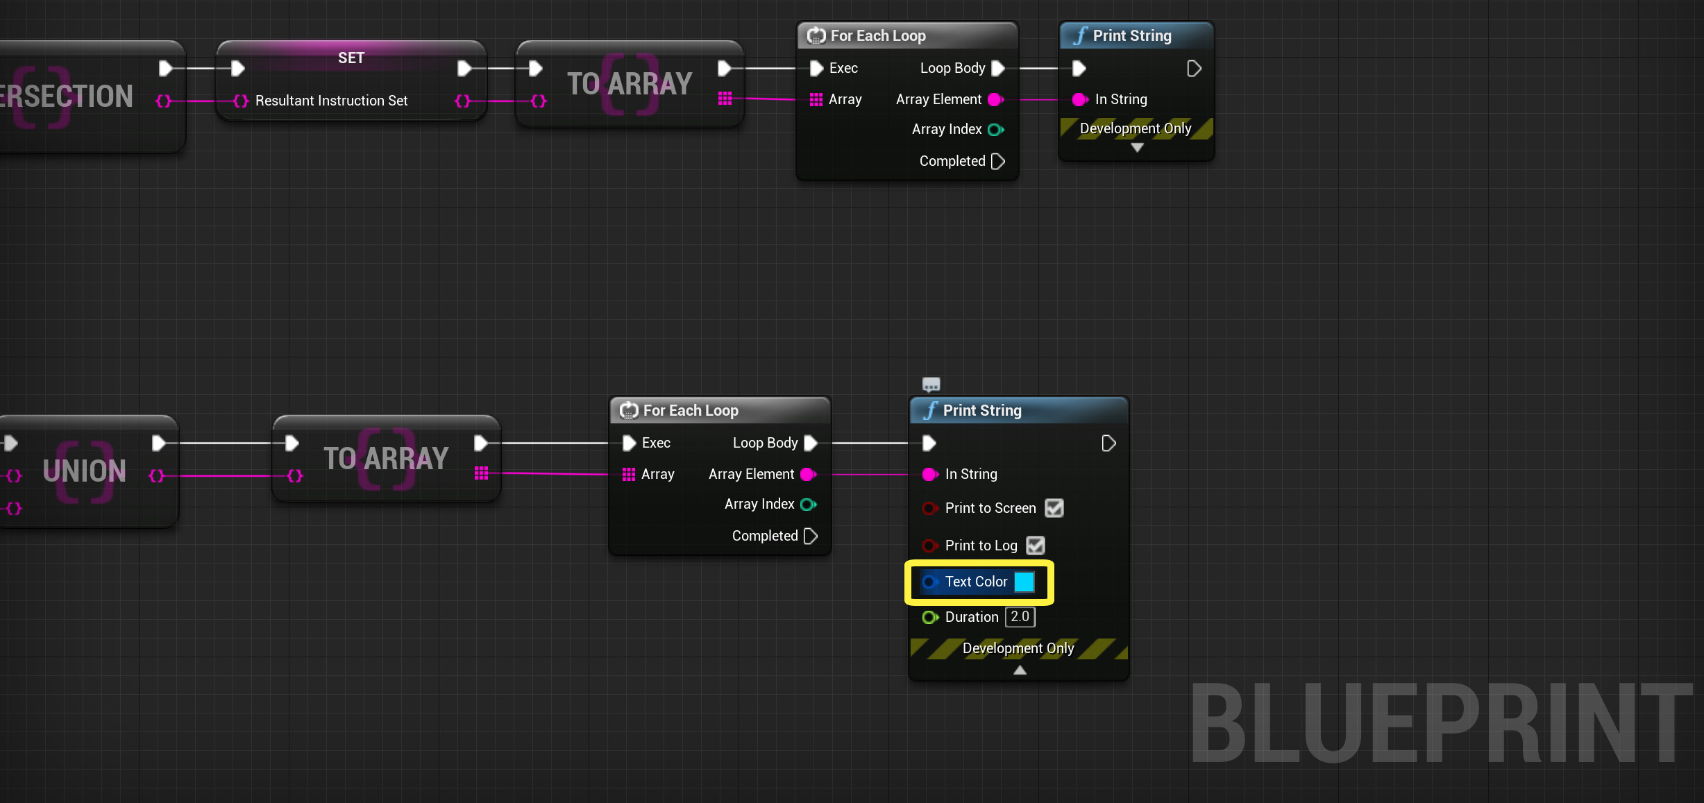1704x803 pixels.
Task: Open the Text Color swatch picker
Action: point(1024,582)
